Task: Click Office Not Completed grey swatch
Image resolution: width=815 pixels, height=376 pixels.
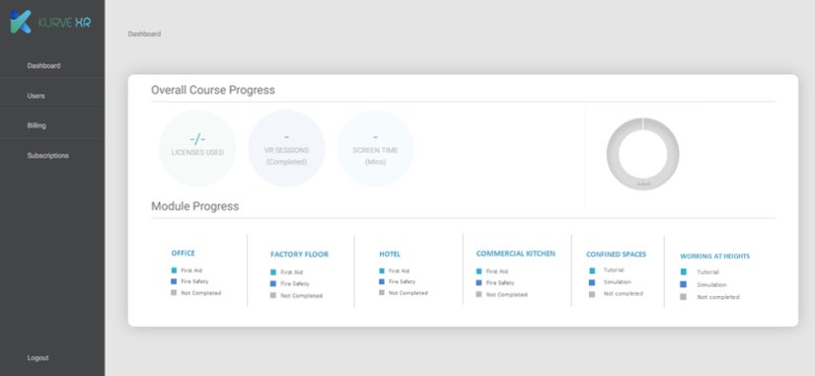Action: click(174, 293)
